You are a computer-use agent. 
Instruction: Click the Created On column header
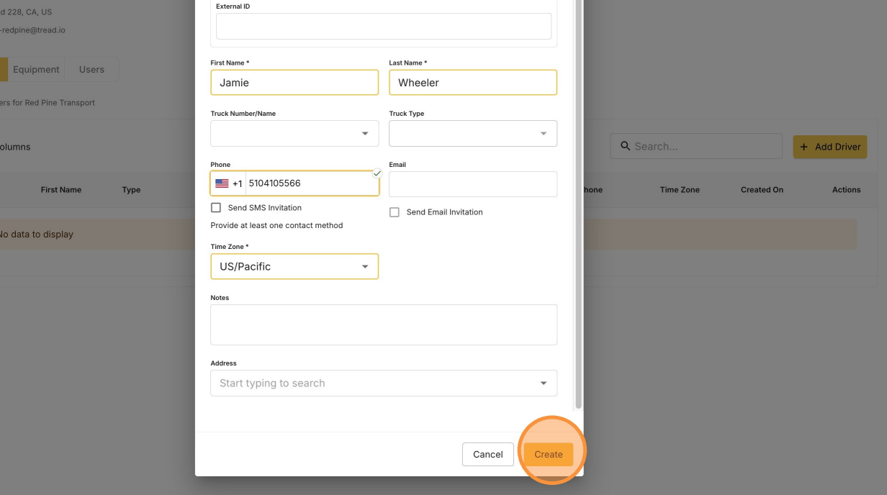tap(762, 190)
